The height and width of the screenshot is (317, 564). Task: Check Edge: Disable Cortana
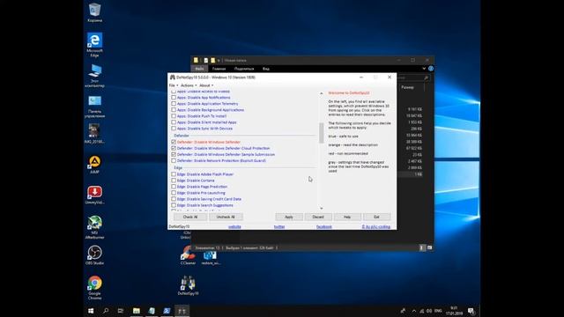click(174, 181)
